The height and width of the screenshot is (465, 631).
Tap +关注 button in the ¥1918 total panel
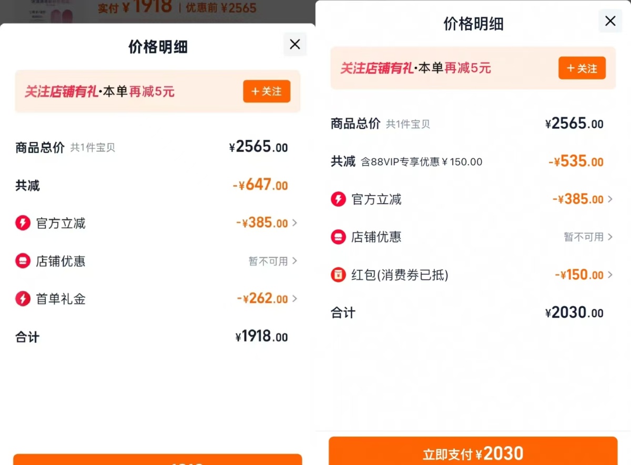point(267,92)
